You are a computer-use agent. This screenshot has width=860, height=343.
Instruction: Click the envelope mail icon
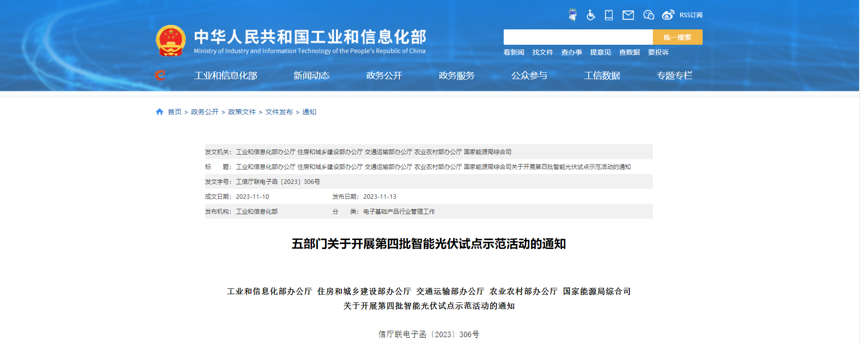[628, 15]
